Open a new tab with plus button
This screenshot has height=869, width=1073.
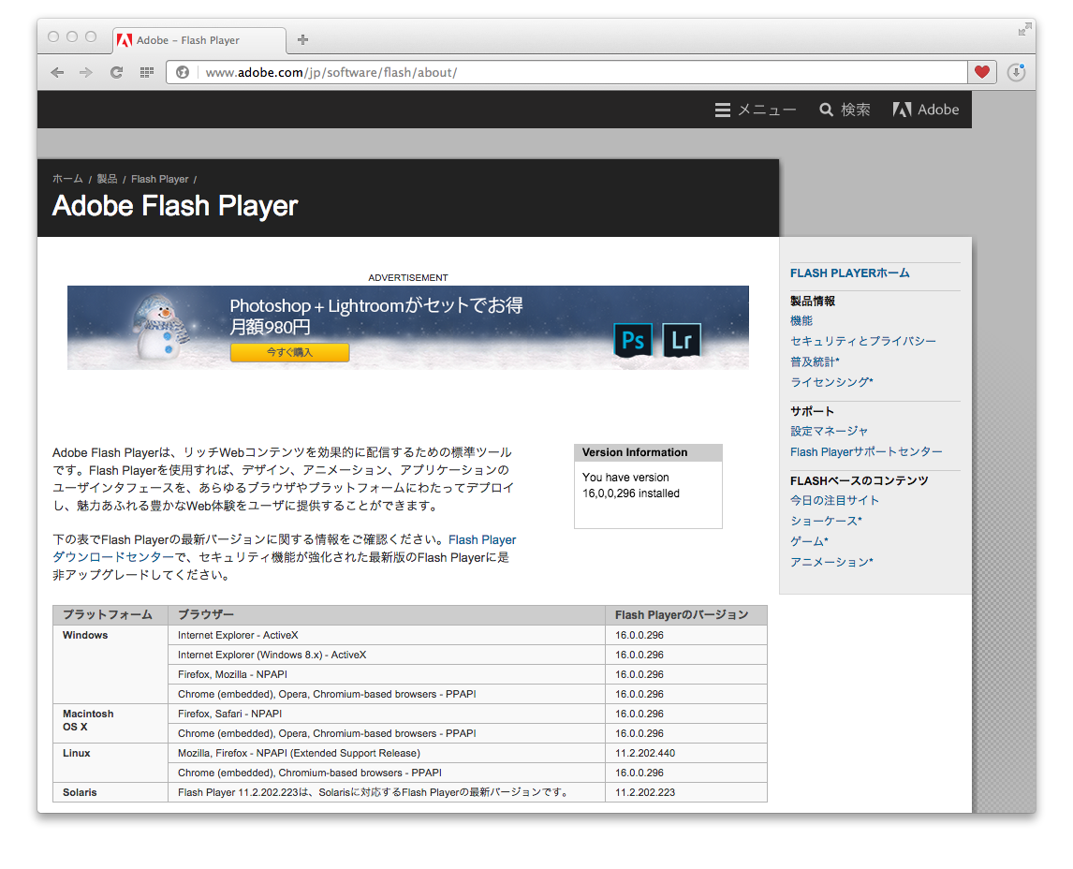[302, 40]
